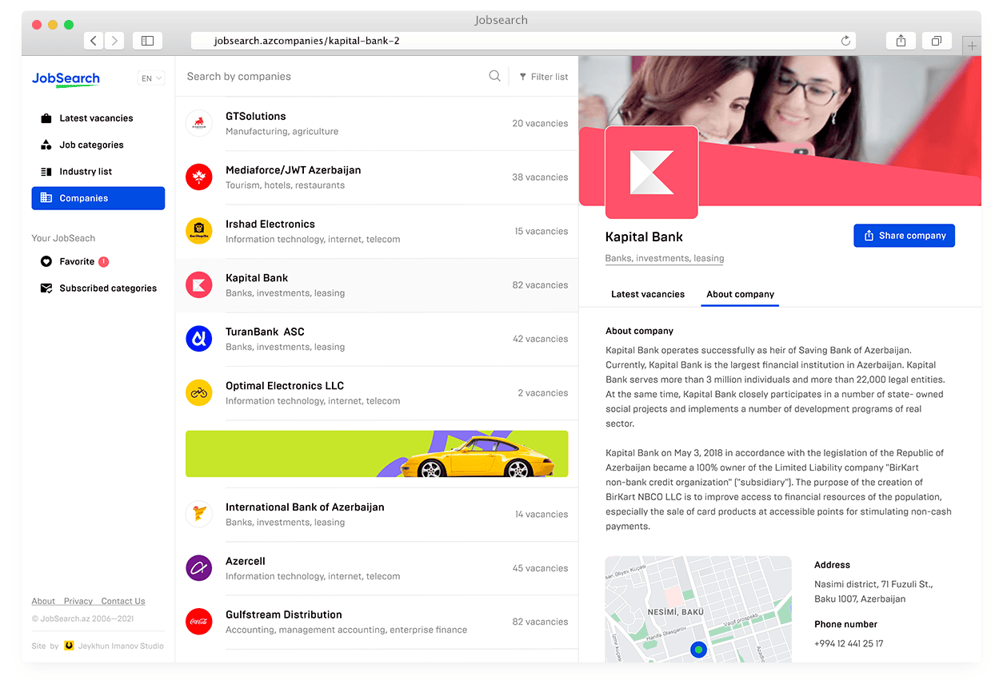Click the Share company button
The image size is (1003, 692).
click(905, 236)
